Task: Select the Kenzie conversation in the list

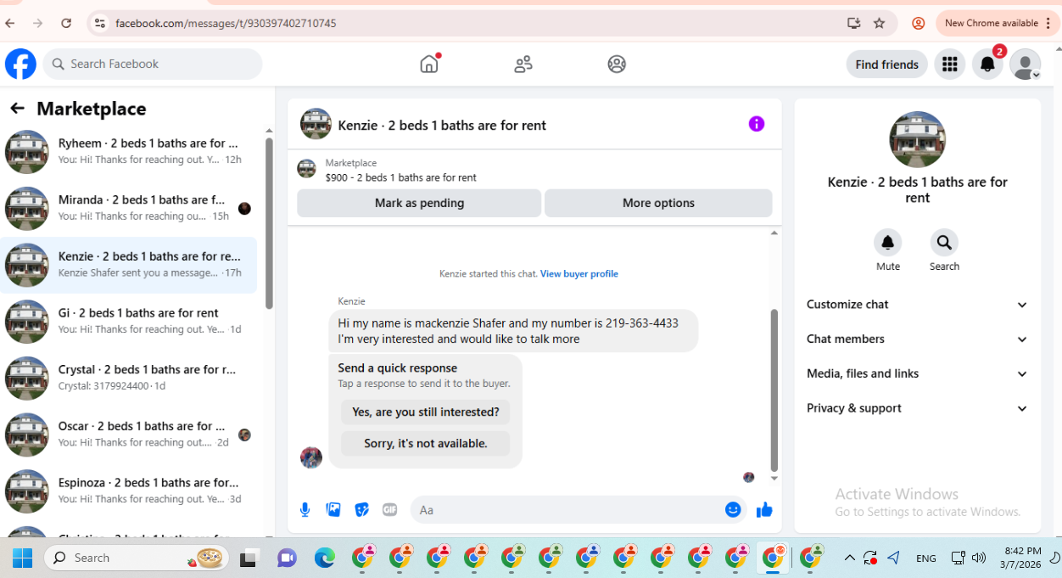Action: pyautogui.click(x=129, y=265)
